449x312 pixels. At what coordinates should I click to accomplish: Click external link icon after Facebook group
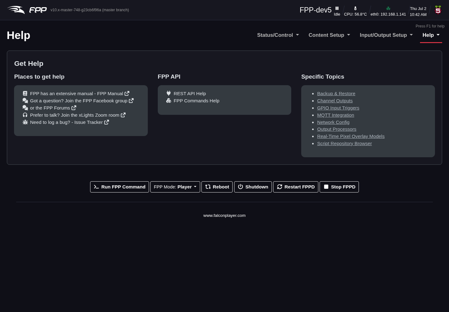[131, 101]
